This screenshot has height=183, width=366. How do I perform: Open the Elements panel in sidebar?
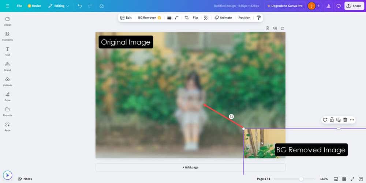click(x=7, y=36)
